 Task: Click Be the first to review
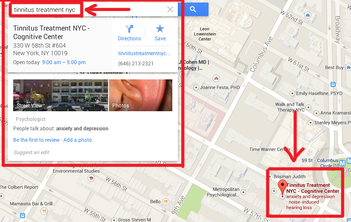point(36,140)
